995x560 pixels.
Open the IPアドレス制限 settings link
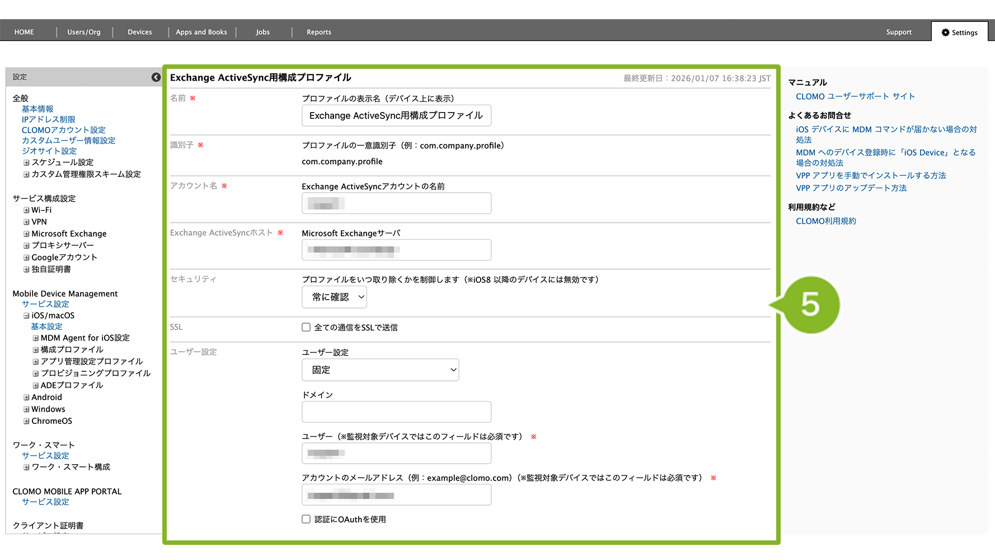click(48, 119)
